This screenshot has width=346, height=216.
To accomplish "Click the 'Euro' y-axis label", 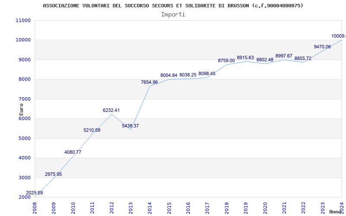I will coord(21,110).
